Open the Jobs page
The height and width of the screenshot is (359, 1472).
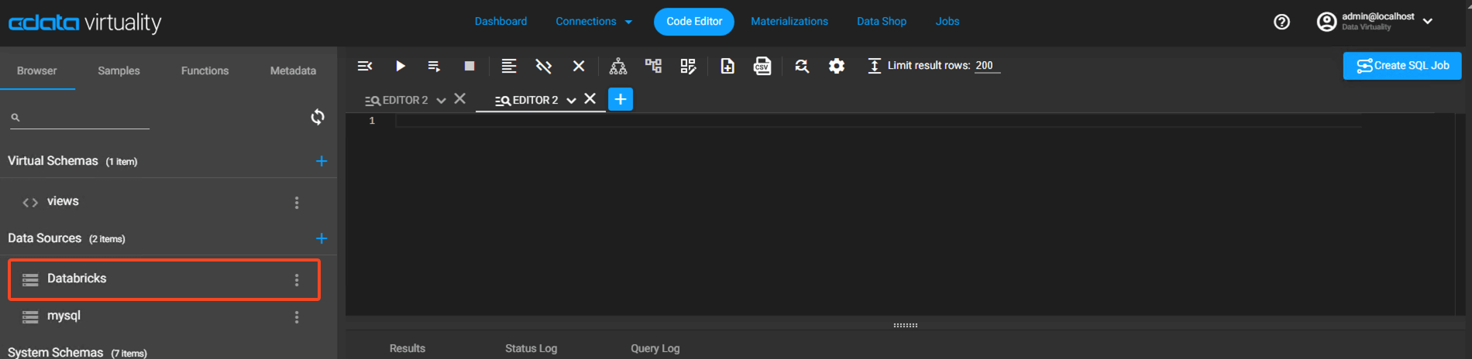(948, 22)
